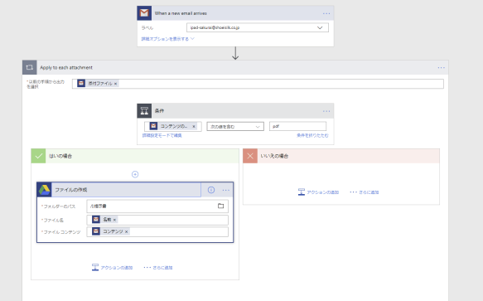Add an action in the no branch
483x301 pixels.
tap(318, 192)
